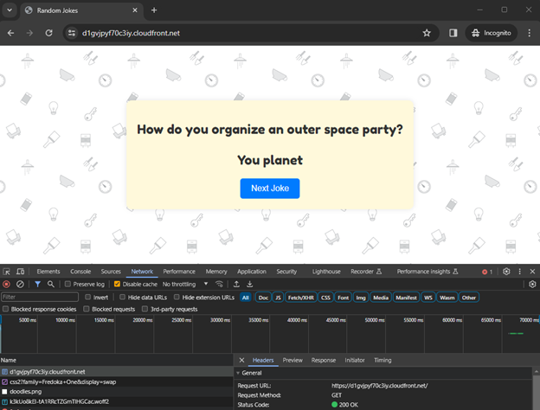The height and width of the screenshot is (410, 540).
Task: Open DevTools settings gear
Action: click(507, 272)
